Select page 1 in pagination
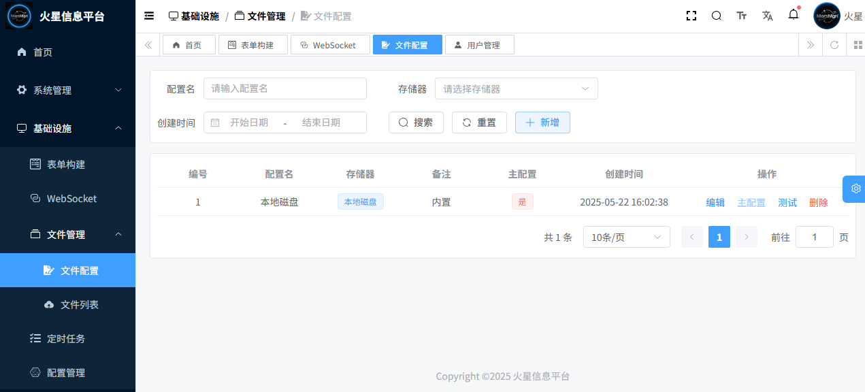 click(x=719, y=237)
